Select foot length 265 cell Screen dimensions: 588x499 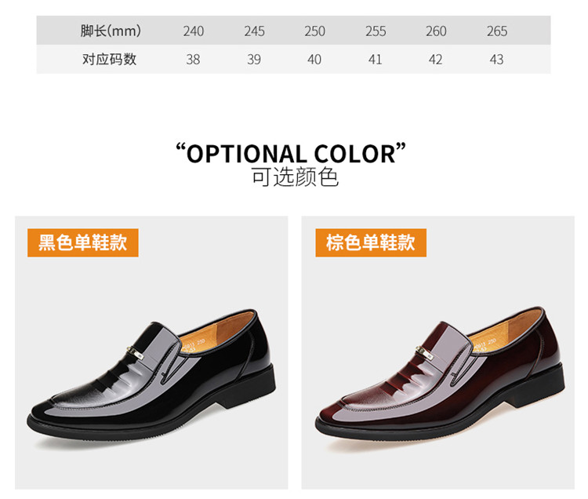[497, 31]
